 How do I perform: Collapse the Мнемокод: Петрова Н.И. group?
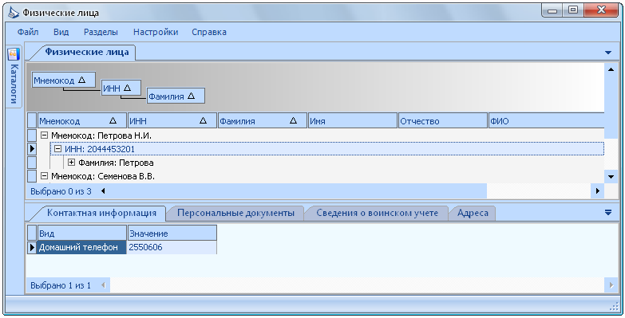coord(44,135)
